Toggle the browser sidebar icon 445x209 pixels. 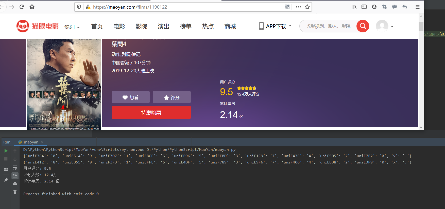click(x=364, y=7)
